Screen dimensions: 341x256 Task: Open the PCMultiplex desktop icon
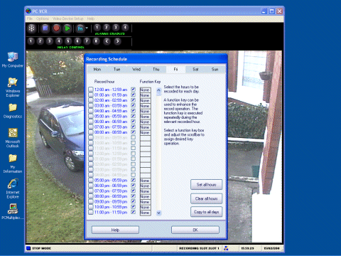(13, 212)
